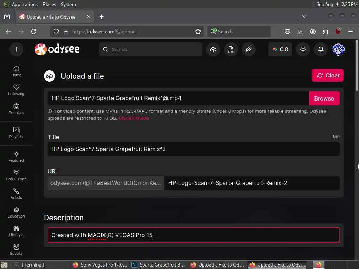The image size is (359, 269).
Task: Open Pocket save icon in toolbar
Action: 287,32
